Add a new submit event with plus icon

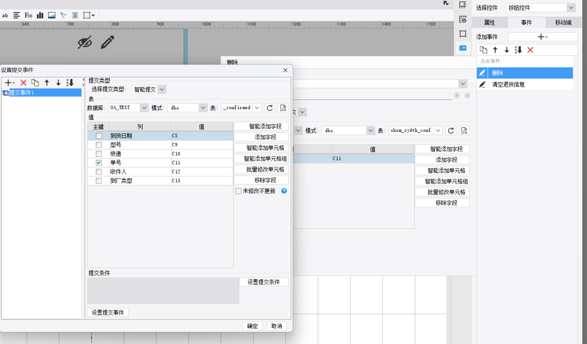click(x=10, y=83)
